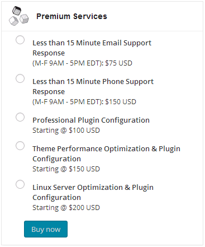205x247 pixels.
Task: Select the Theme Performance Optimization radio button
Action: pyautogui.click(x=20, y=146)
